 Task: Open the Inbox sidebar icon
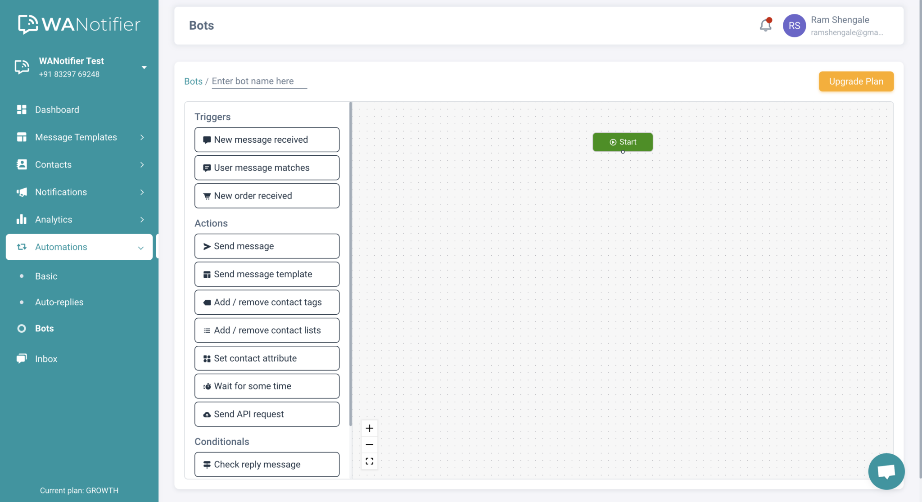21,358
